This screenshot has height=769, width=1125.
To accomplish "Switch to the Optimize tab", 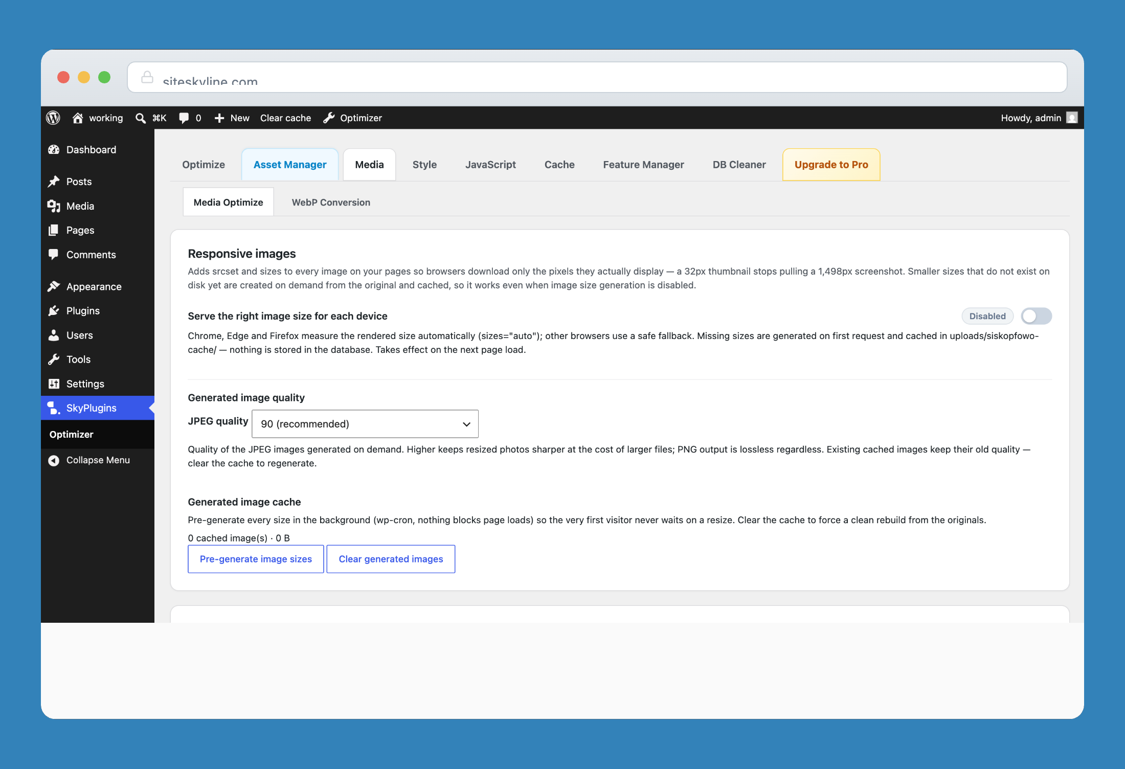I will point(204,165).
